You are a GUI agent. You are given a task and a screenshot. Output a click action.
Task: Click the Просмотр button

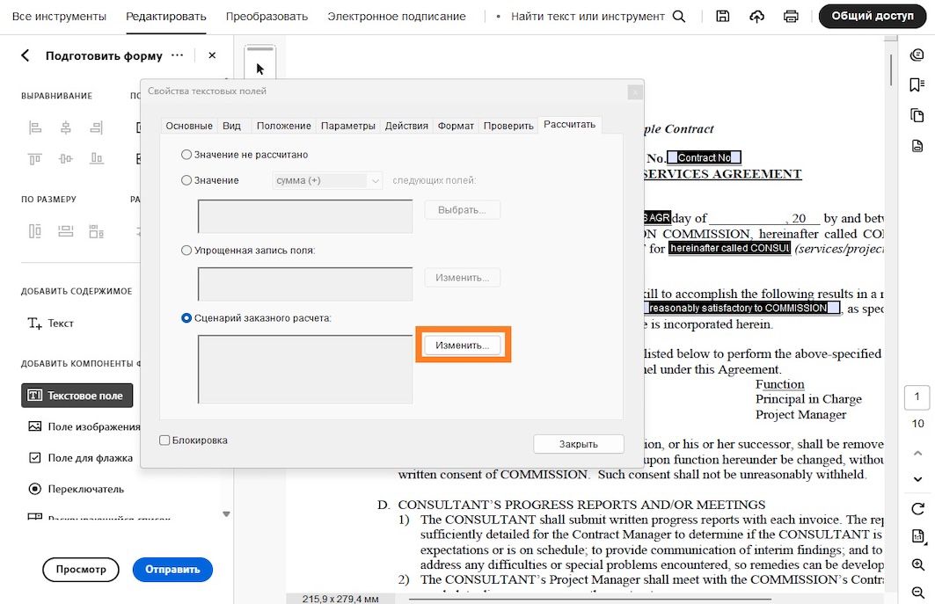(x=81, y=570)
